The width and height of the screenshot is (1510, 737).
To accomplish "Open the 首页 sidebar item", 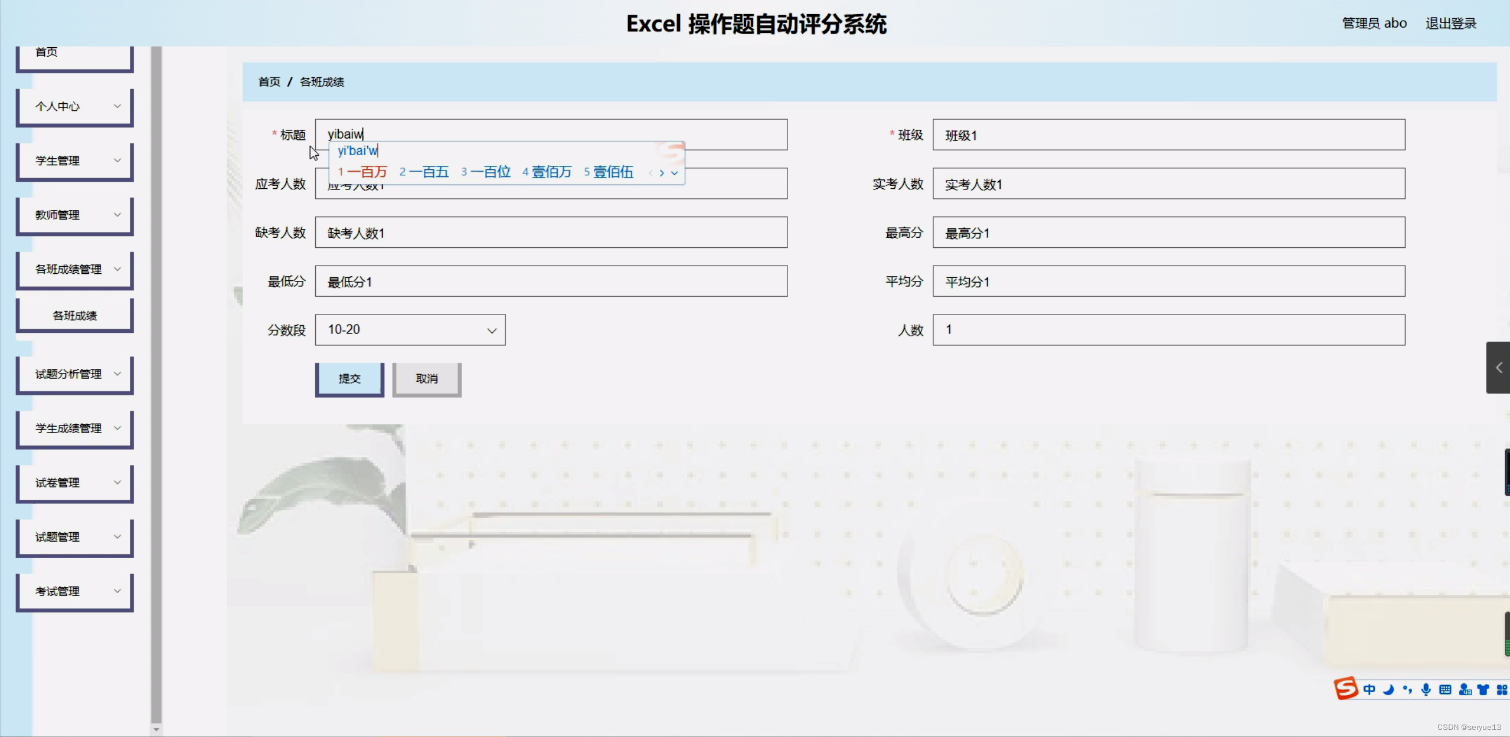I will pos(75,54).
